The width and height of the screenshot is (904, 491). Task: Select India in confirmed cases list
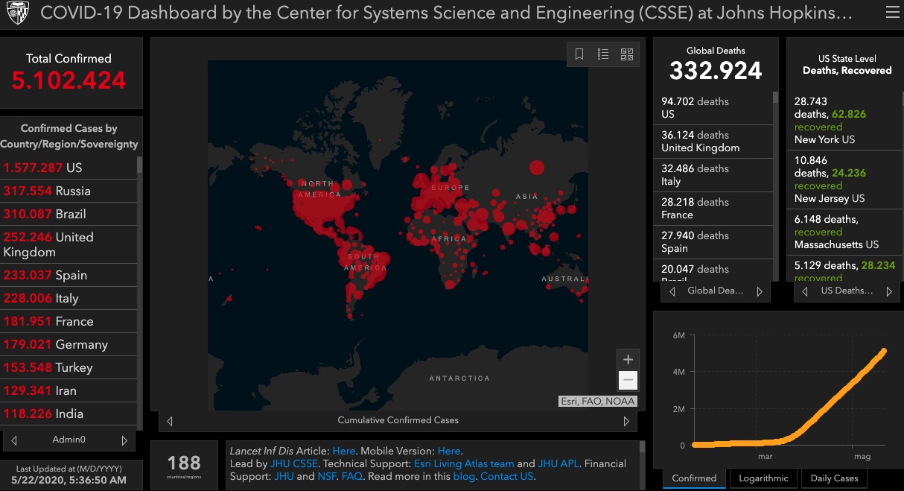[x=69, y=414]
